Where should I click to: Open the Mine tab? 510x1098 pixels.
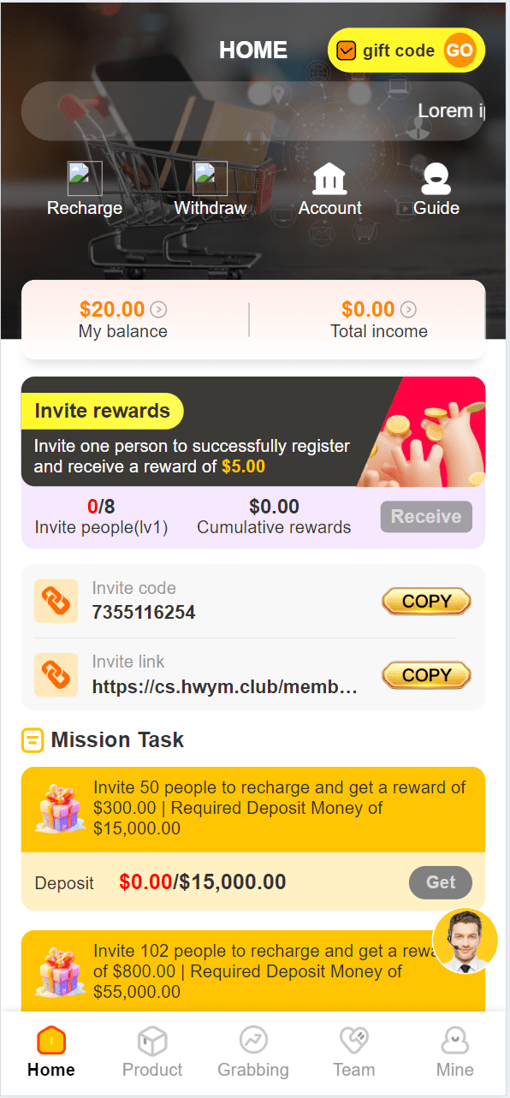pyautogui.click(x=455, y=1053)
